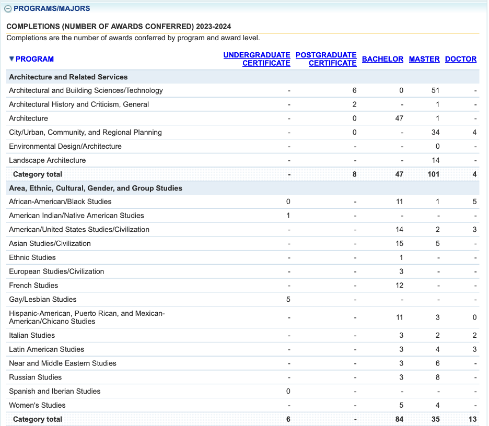Screen dimensions: 489x426
Task: Click the bottom Category total value 84
Action: [399, 419]
